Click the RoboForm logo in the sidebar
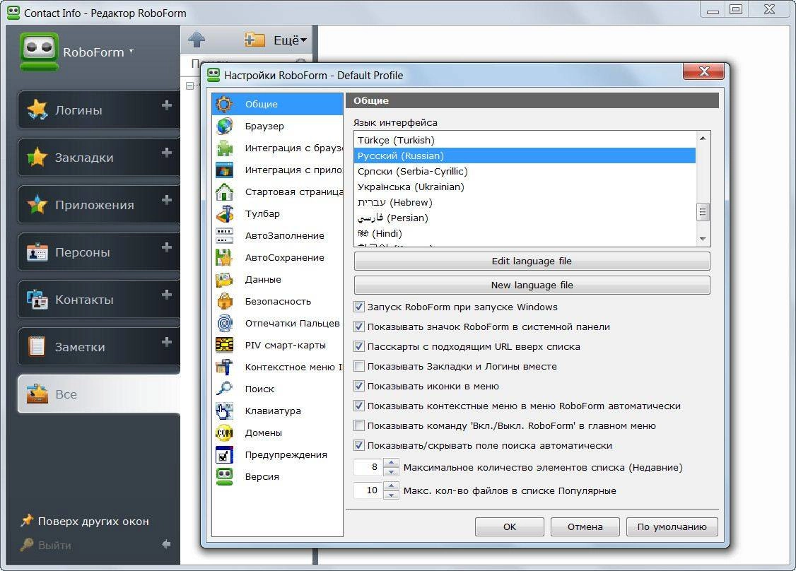The image size is (796, 571). [39, 52]
